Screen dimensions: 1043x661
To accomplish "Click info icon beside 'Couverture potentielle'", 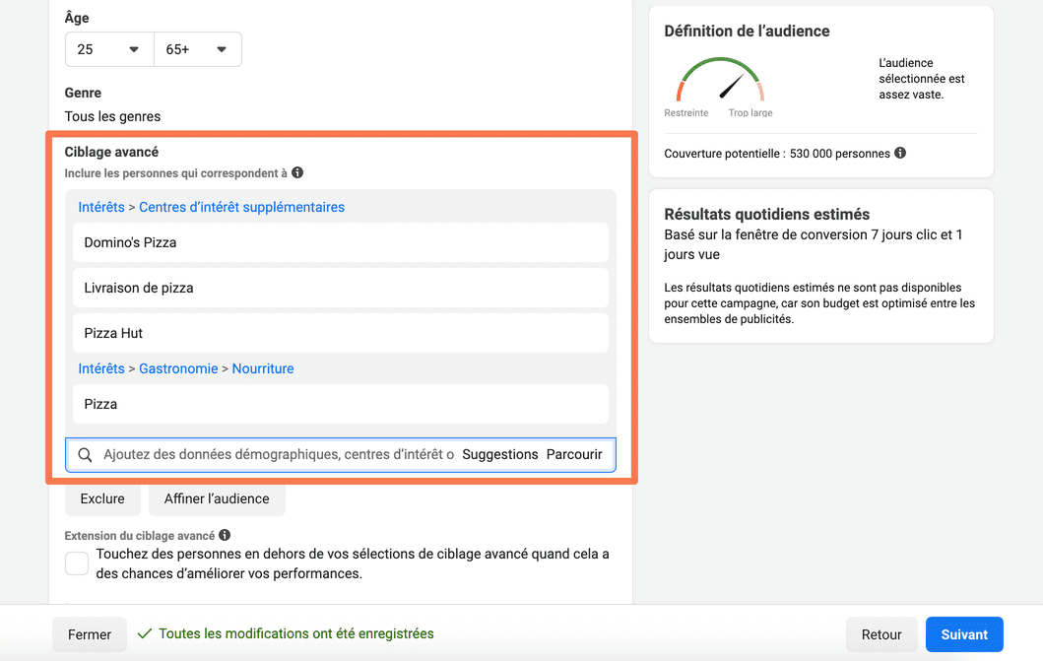I will [x=900, y=153].
